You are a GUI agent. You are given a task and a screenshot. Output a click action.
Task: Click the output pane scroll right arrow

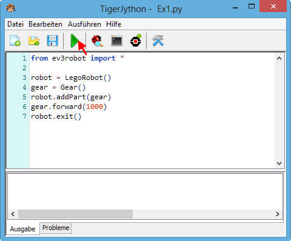tap(278, 214)
